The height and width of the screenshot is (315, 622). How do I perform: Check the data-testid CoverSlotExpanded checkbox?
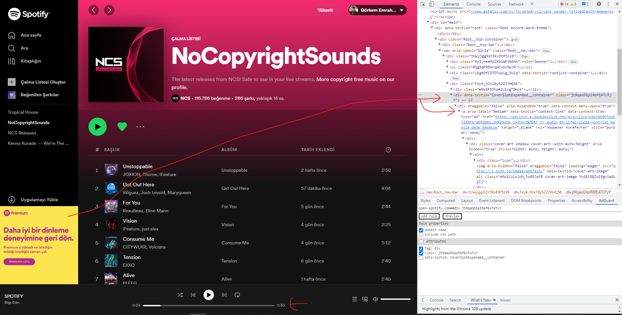(x=421, y=258)
